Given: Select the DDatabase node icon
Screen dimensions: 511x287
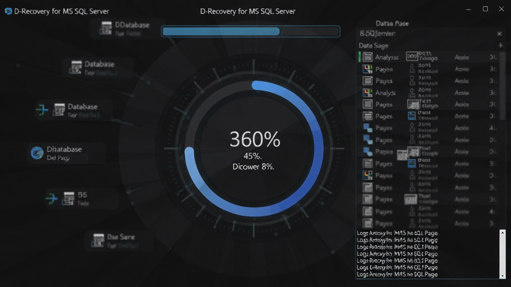Looking at the screenshot, I should click(x=105, y=28).
